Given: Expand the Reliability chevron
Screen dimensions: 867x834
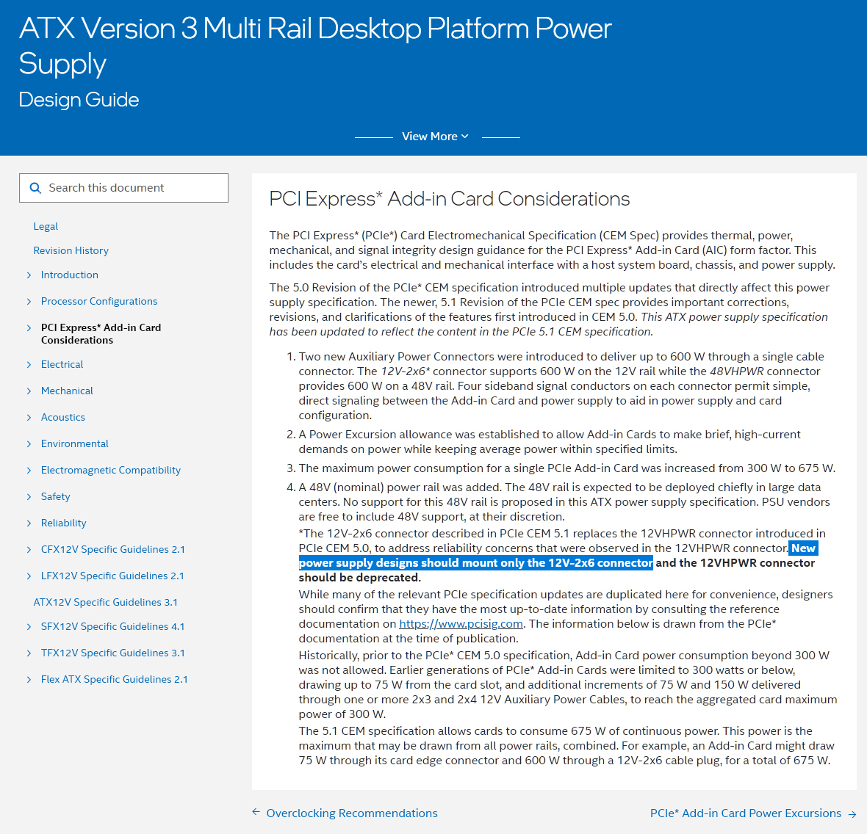Looking at the screenshot, I should point(29,523).
